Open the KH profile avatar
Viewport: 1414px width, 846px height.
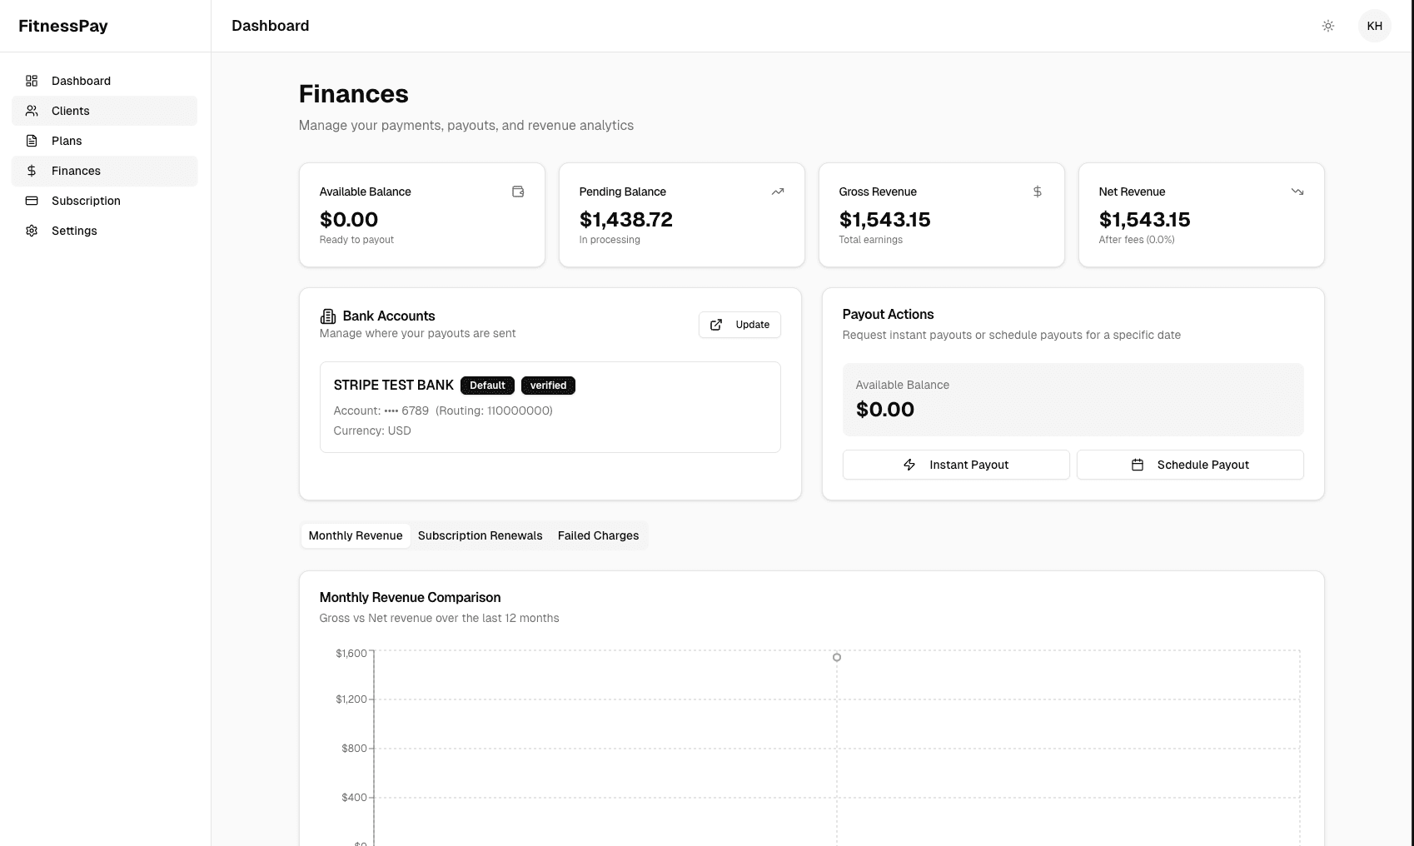click(x=1374, y=26)
